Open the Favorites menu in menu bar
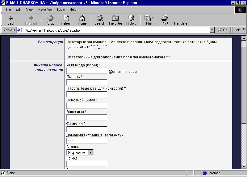 [x=45, y=10]
